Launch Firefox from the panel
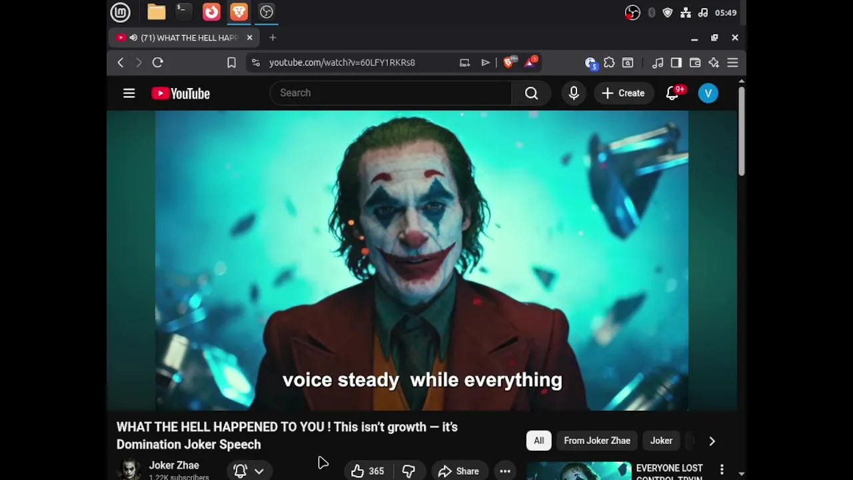The height and width of the screenshot is (480, 853). pos(211,12)
